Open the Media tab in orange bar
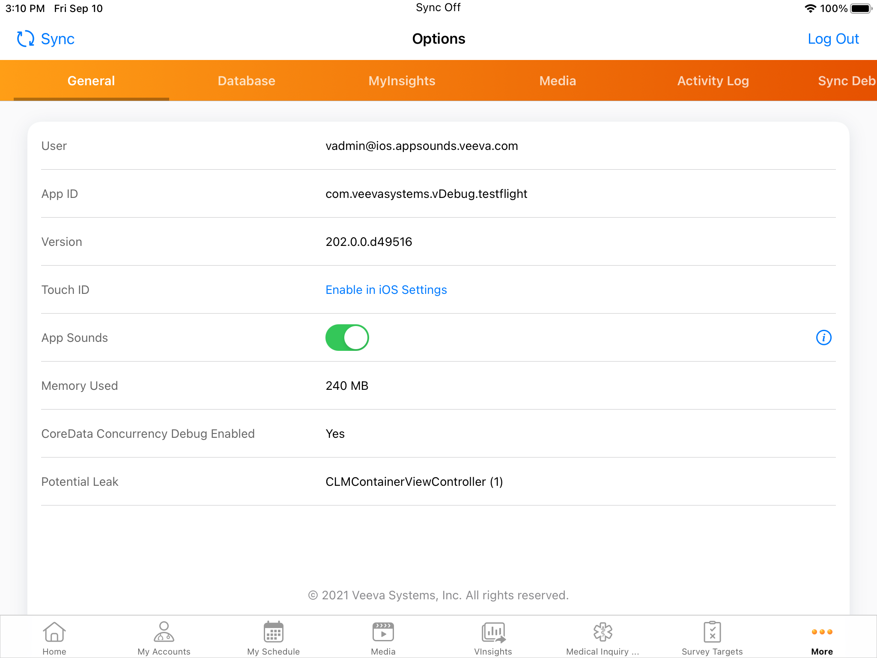877x658 pixels. (x=558, y=81)
